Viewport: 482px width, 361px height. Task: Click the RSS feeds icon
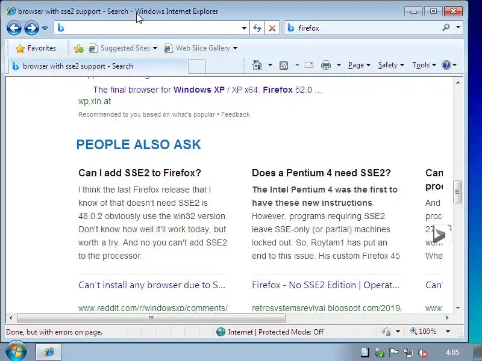point(284,65)
